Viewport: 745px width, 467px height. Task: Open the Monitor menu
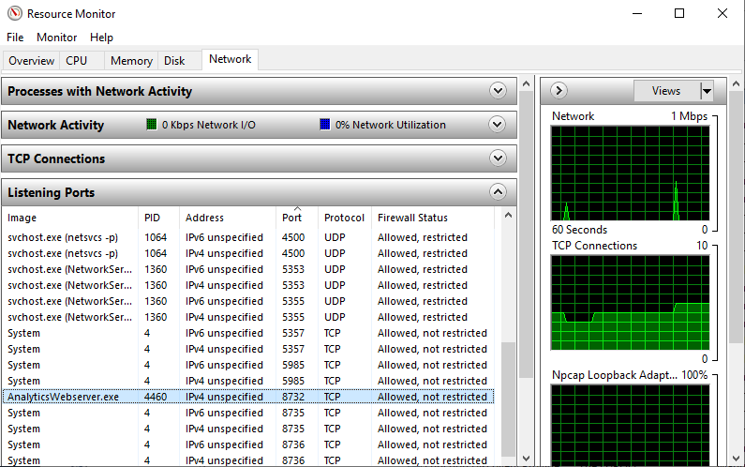tap(56, 38)
